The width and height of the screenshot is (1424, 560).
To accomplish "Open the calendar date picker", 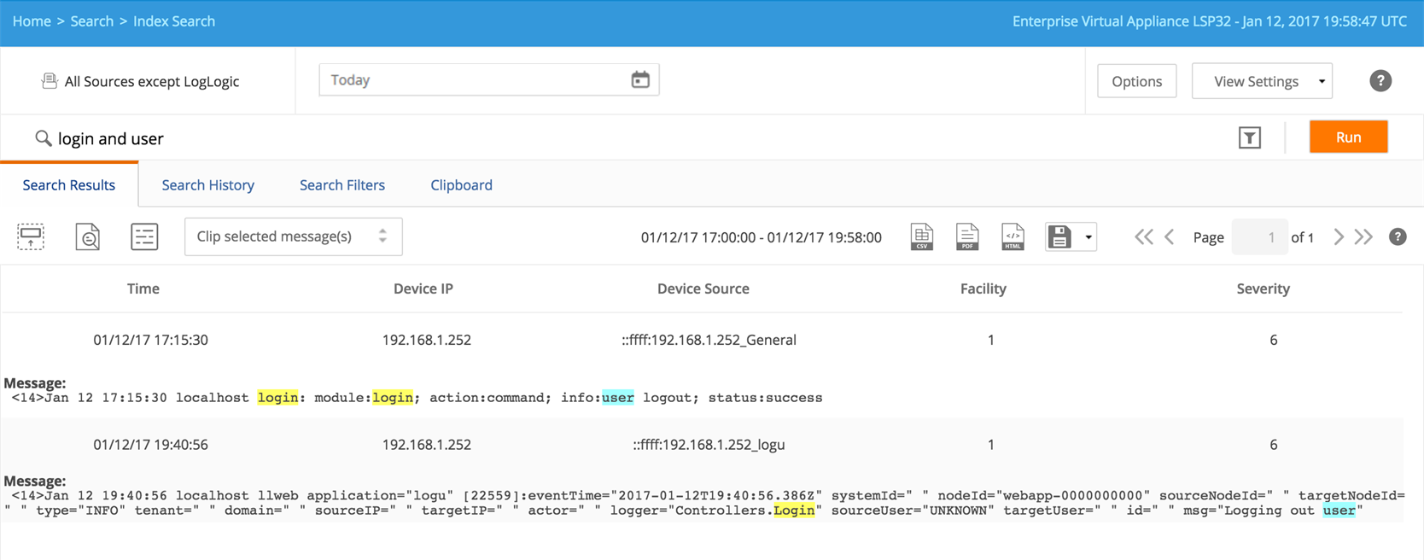I will [x=640, y=80].
